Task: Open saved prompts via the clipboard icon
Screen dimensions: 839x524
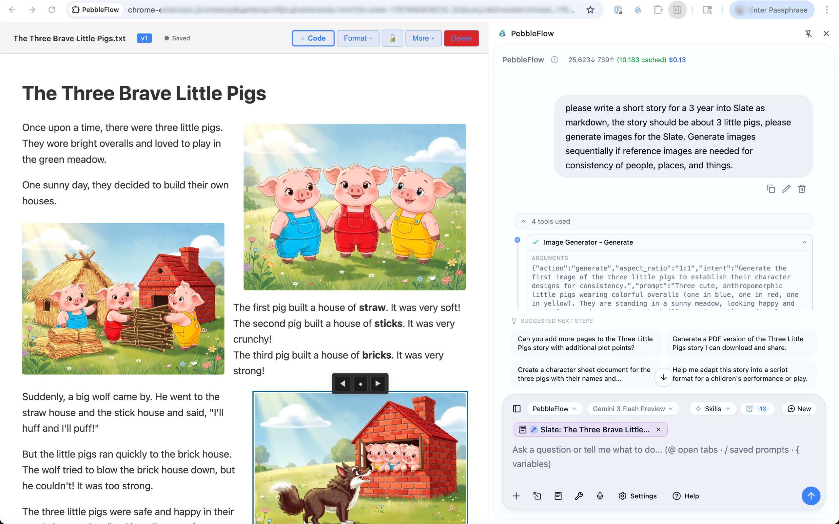Action: coord(558,496)
